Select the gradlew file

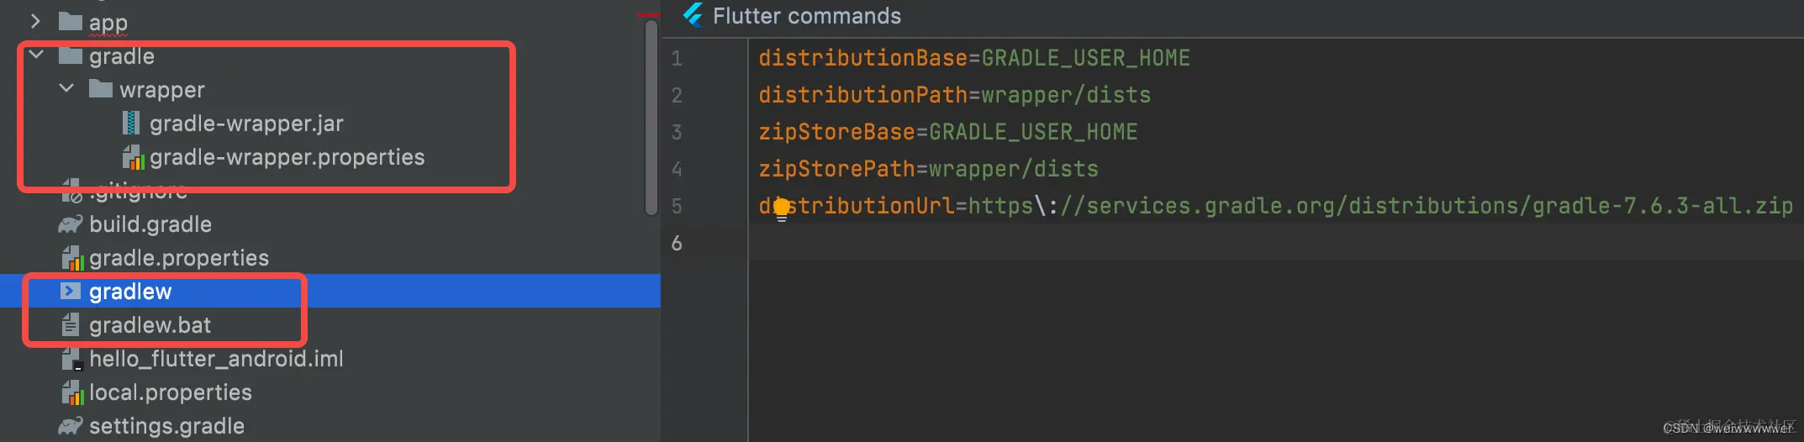click(x=130, y=292)
